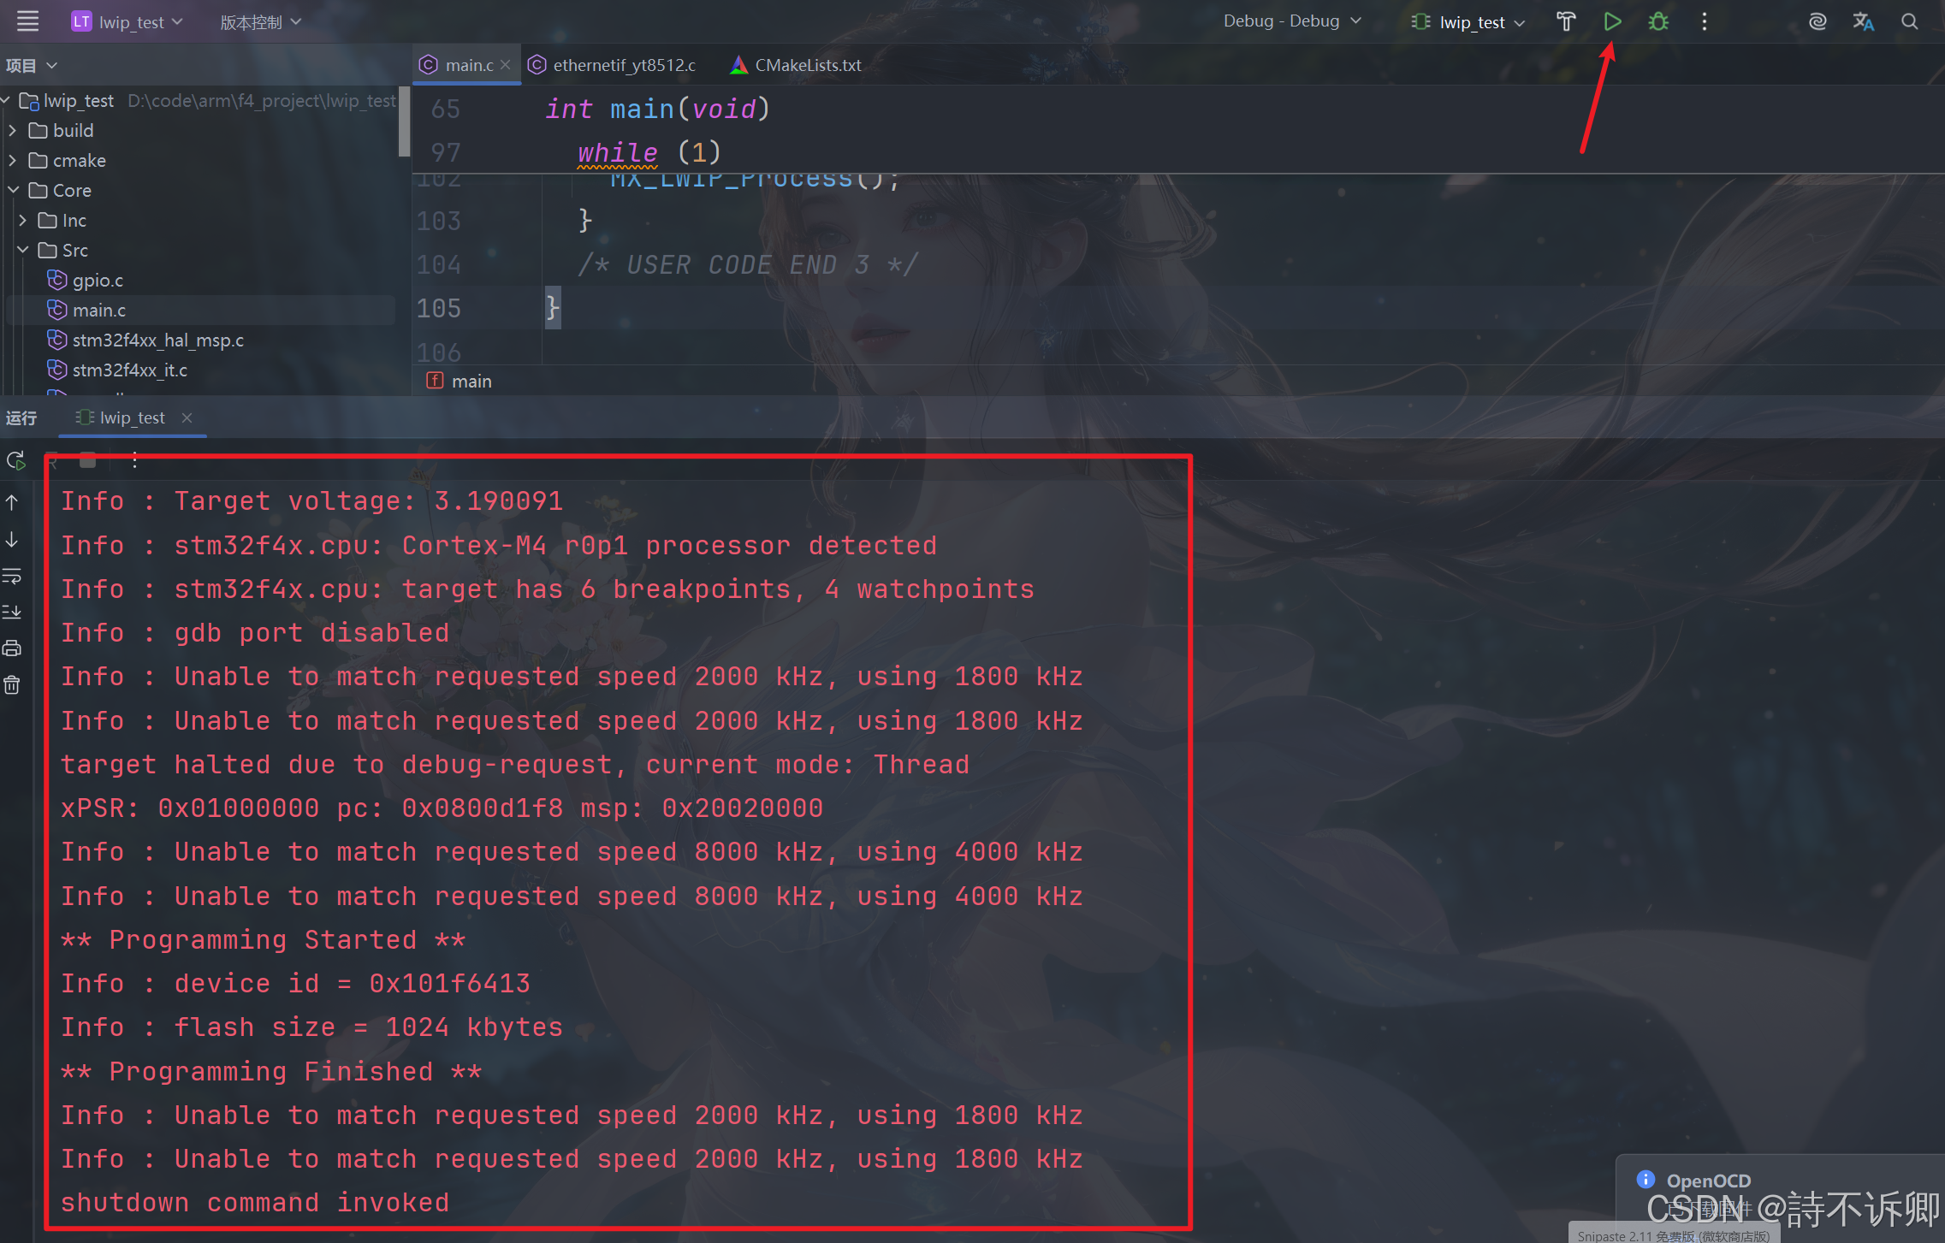Open stm32f4xx_it.c in project tree
The height and width of the screenshot is (1243, 1945).
tap(129, 370)
